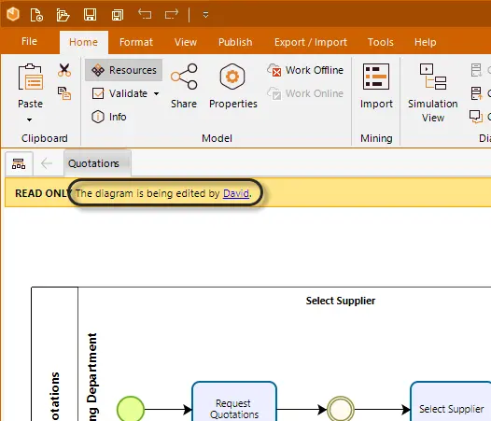Open the Customize Quick Access Toolbar dropdown

pyautogui.click(x=205, y=14)
